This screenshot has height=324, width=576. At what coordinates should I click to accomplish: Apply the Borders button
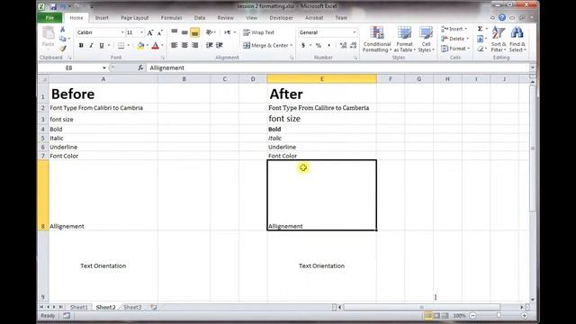click(x=121, y=46)
